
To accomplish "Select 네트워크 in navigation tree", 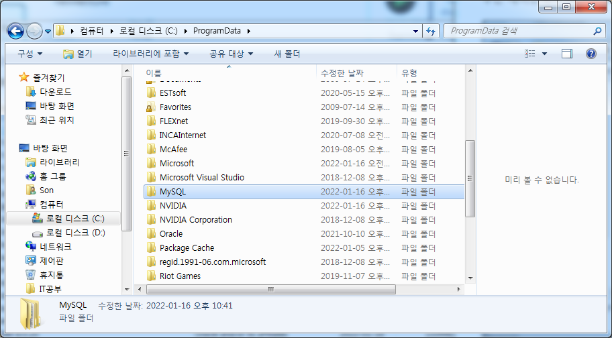I will [x=56, y=247].
